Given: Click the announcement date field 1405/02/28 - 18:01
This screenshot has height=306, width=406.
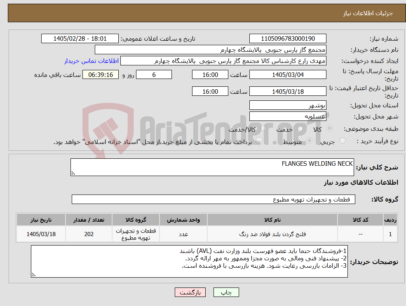Looking at the screenshot, I should [x=80, y=39].
